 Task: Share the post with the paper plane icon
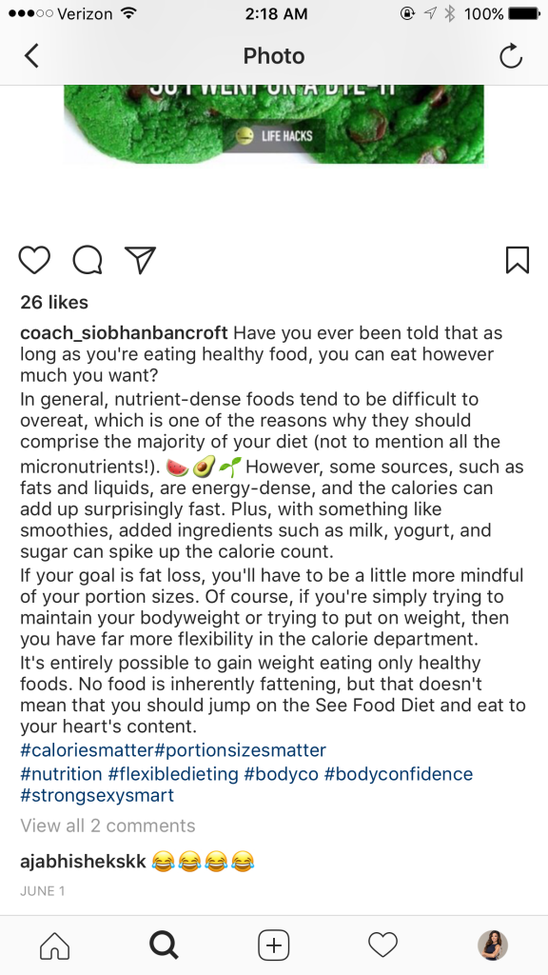point(140,260)
